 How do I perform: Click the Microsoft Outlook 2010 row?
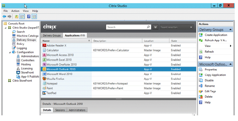pos(118,69)
